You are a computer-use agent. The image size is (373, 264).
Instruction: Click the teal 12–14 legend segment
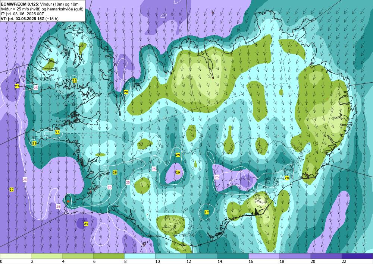[x=202, y=256]
